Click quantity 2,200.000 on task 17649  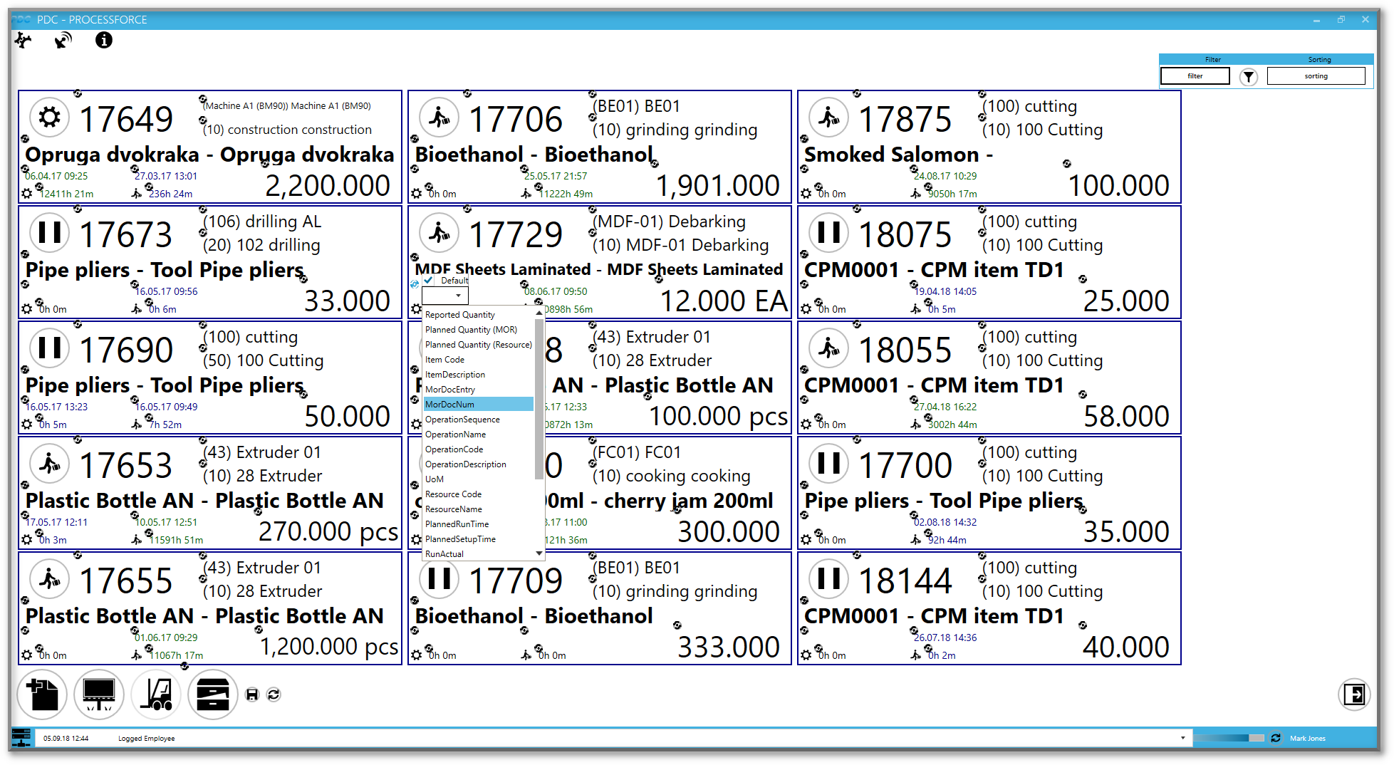tap(328, 186)
